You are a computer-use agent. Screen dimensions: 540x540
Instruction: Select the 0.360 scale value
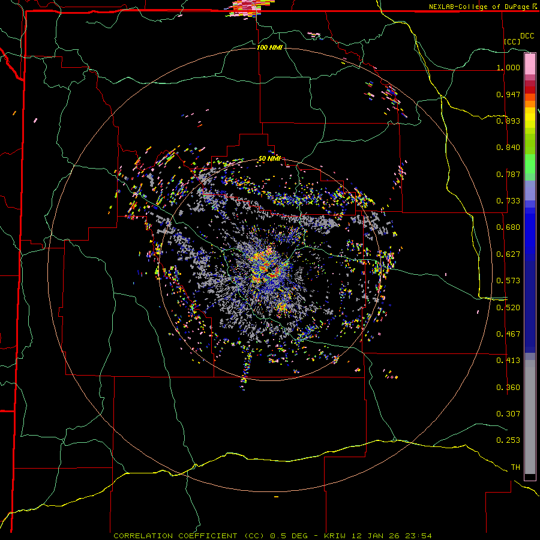[x=508, y=388]
